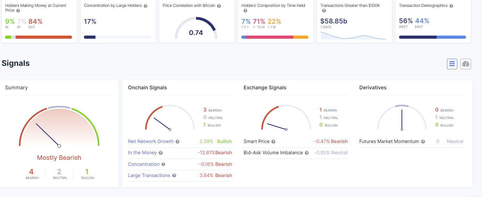This screenshot has width=482, height=197.
Task: Click the Holders Making Money in/out bar
Action: coord(38,37)
